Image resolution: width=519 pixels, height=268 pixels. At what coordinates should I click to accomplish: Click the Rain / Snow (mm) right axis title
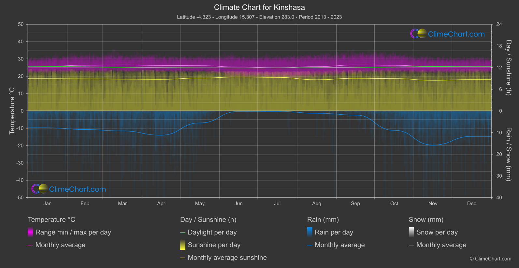pyautogui.click(x=508, y=154)
